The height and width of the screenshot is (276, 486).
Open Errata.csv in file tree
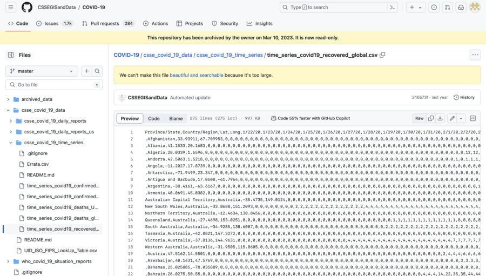[x=38, y=164]
